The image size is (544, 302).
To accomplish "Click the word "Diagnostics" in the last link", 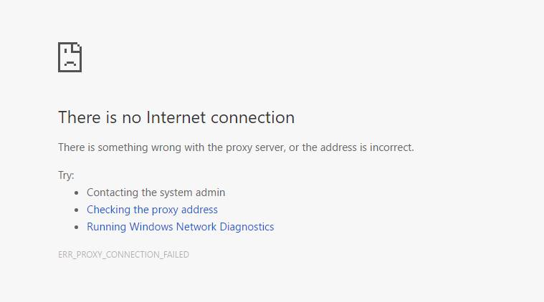I will (246, 227).
